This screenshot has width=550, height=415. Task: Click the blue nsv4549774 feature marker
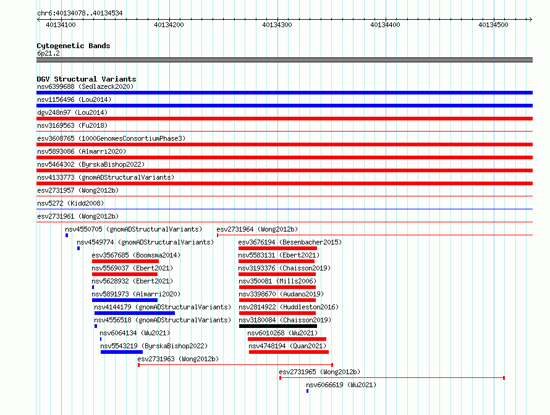pyautogui.click(x=78, y=248)
